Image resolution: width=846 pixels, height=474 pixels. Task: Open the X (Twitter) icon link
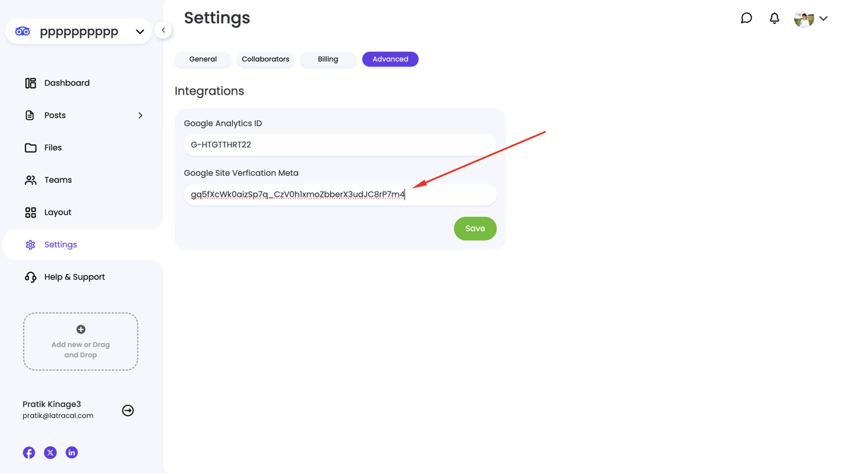coord(50,452)
